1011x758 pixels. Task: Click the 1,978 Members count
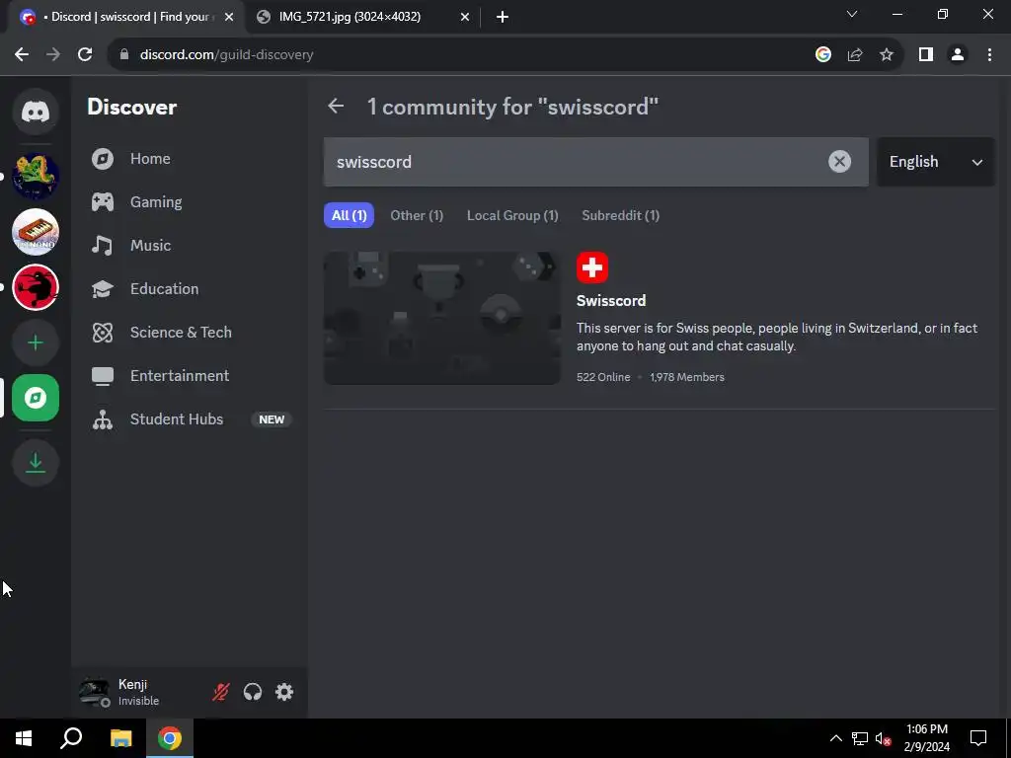(x=687, y=377)
